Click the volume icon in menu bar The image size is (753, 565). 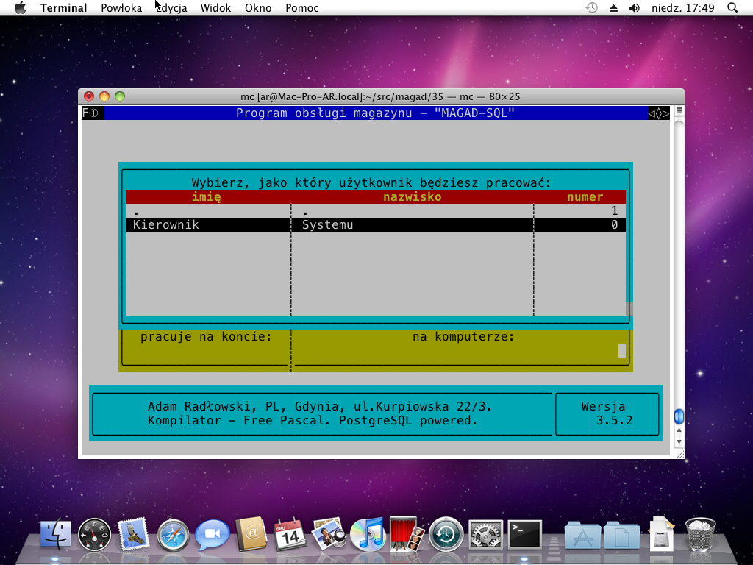click(635, 8)
